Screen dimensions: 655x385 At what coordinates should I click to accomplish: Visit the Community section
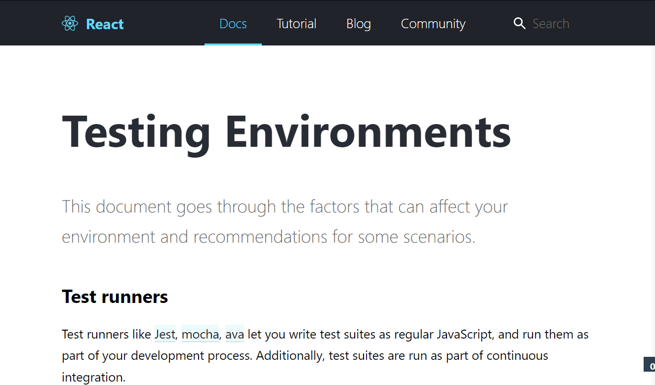coord(433,23)
